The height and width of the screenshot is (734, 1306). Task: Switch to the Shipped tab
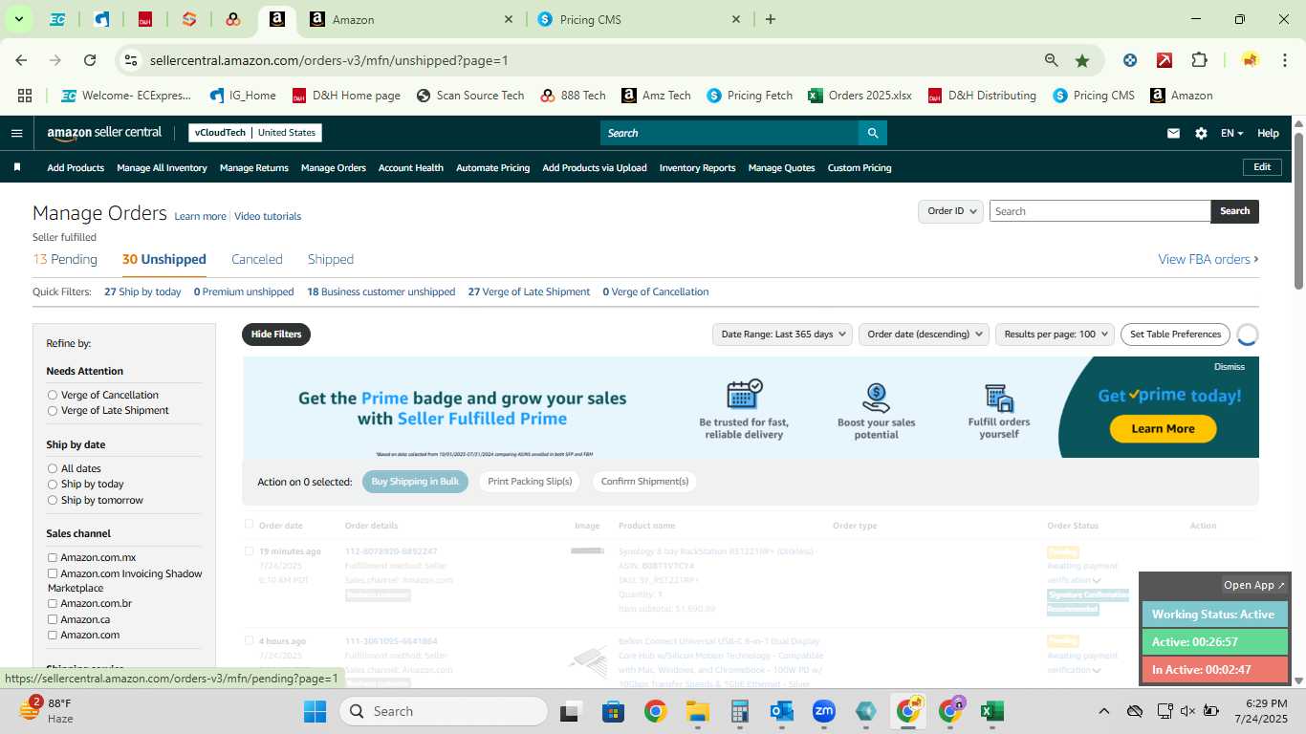coord(331,259)
